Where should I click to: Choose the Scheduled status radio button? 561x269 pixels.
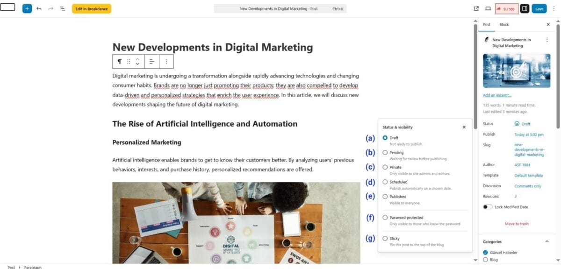[385, 182]
